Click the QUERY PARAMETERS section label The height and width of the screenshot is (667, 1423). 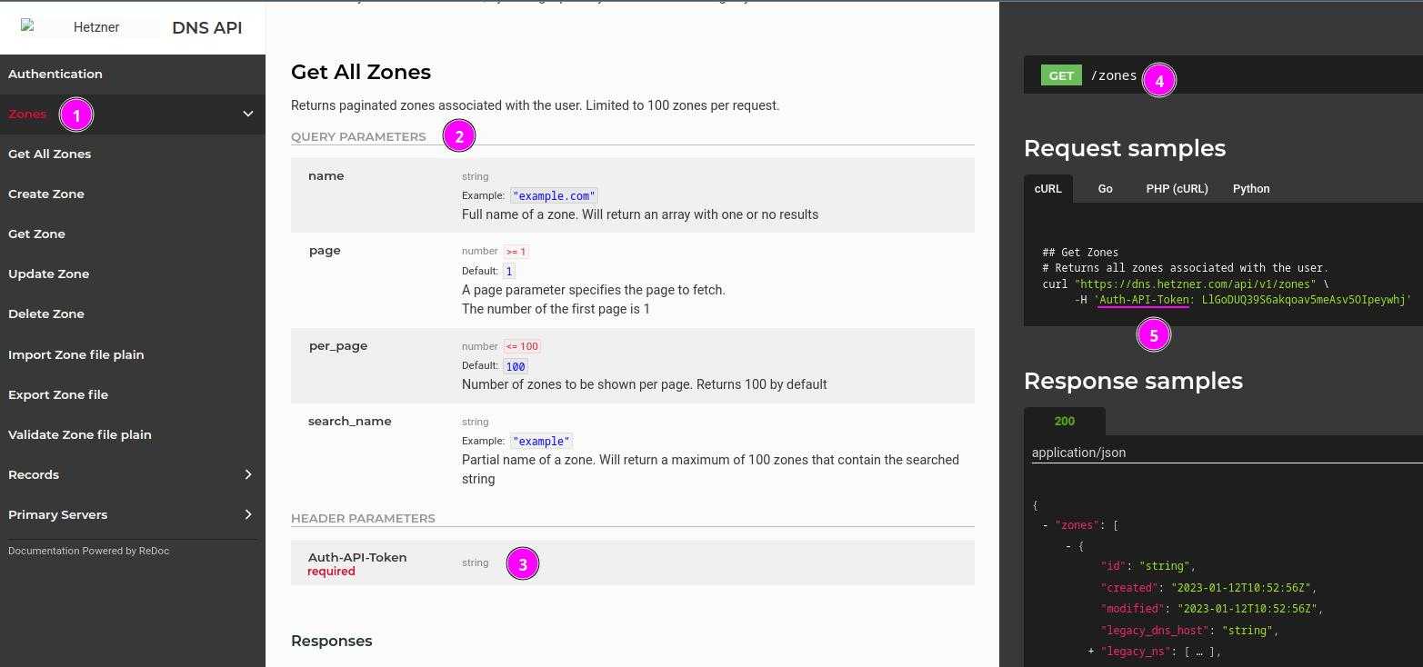(358, 136)
